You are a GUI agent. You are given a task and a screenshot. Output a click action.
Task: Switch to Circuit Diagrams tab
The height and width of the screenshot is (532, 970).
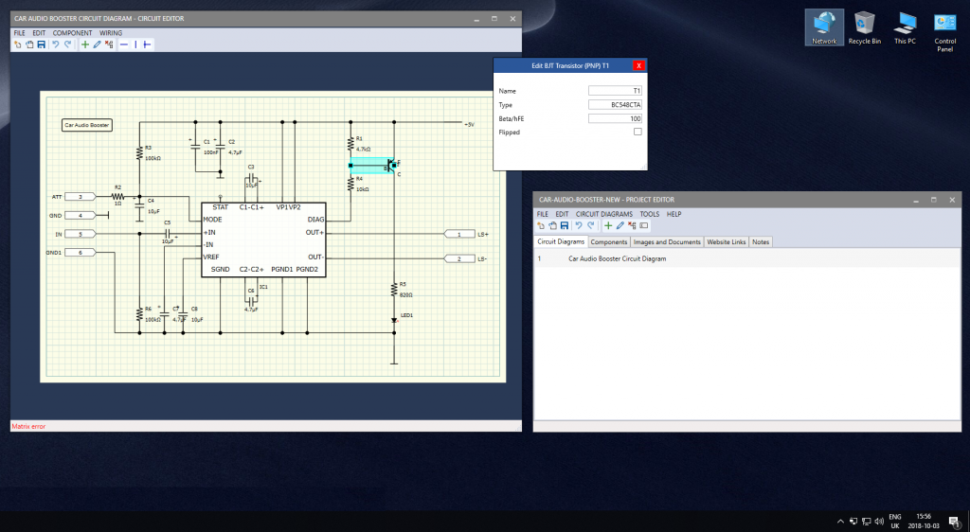coord(561,241)
